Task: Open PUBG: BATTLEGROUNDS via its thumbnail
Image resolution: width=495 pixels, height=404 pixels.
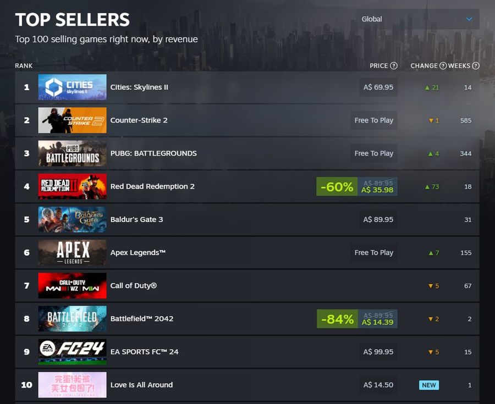Action: coord(72,153)
